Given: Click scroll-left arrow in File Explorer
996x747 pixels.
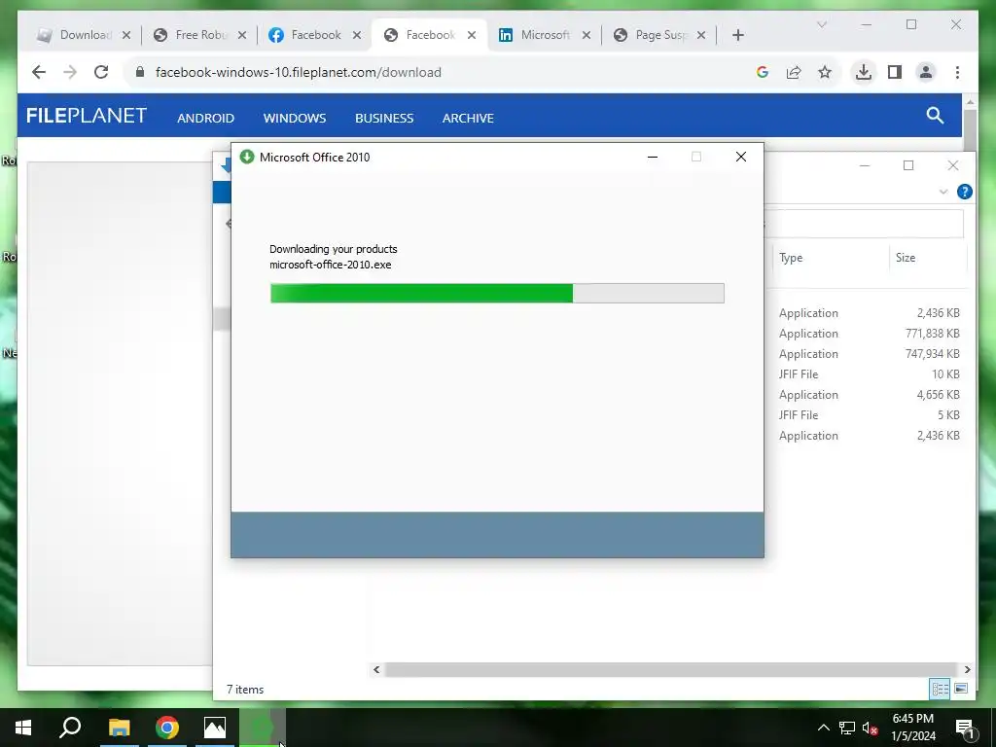Looking at the screenshot, I should [376, 669].
